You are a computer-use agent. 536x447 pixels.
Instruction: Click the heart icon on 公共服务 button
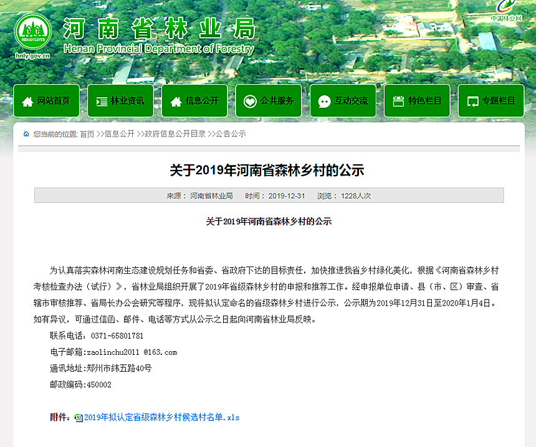coord(250,101)
